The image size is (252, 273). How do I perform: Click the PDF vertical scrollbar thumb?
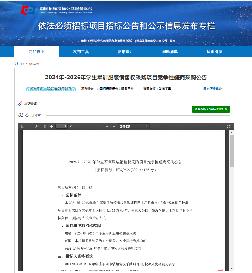(231, 151)
